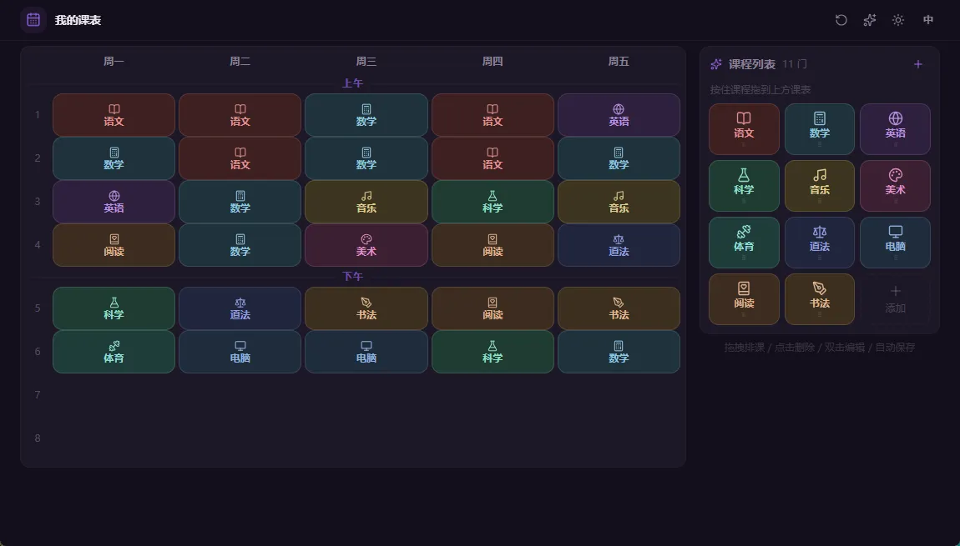960x546 pixels.
Task: Click 周五 period 4 道法 class
Action: [619, 245]
